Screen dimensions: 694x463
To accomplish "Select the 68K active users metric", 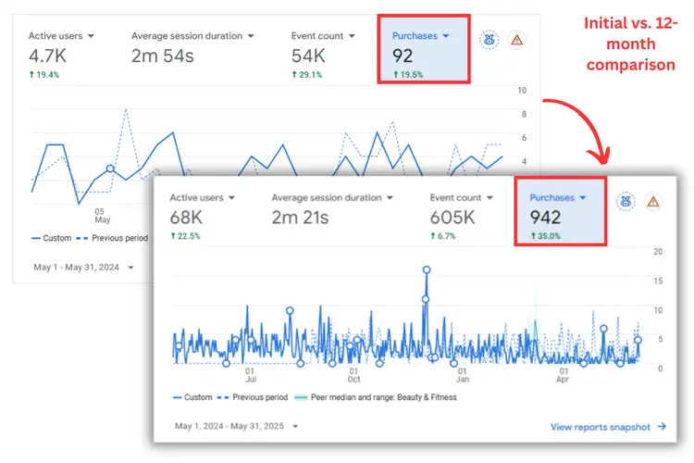I will pos(186,218).
